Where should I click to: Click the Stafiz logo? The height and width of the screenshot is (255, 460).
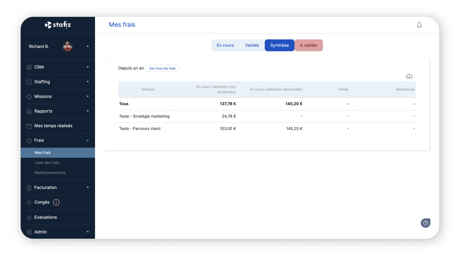pyautogui.click(x=58, y=25)
